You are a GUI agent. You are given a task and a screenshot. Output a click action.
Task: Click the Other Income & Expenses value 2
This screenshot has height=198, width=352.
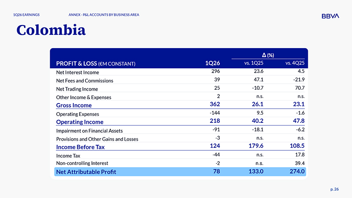(x=218, y=96)
